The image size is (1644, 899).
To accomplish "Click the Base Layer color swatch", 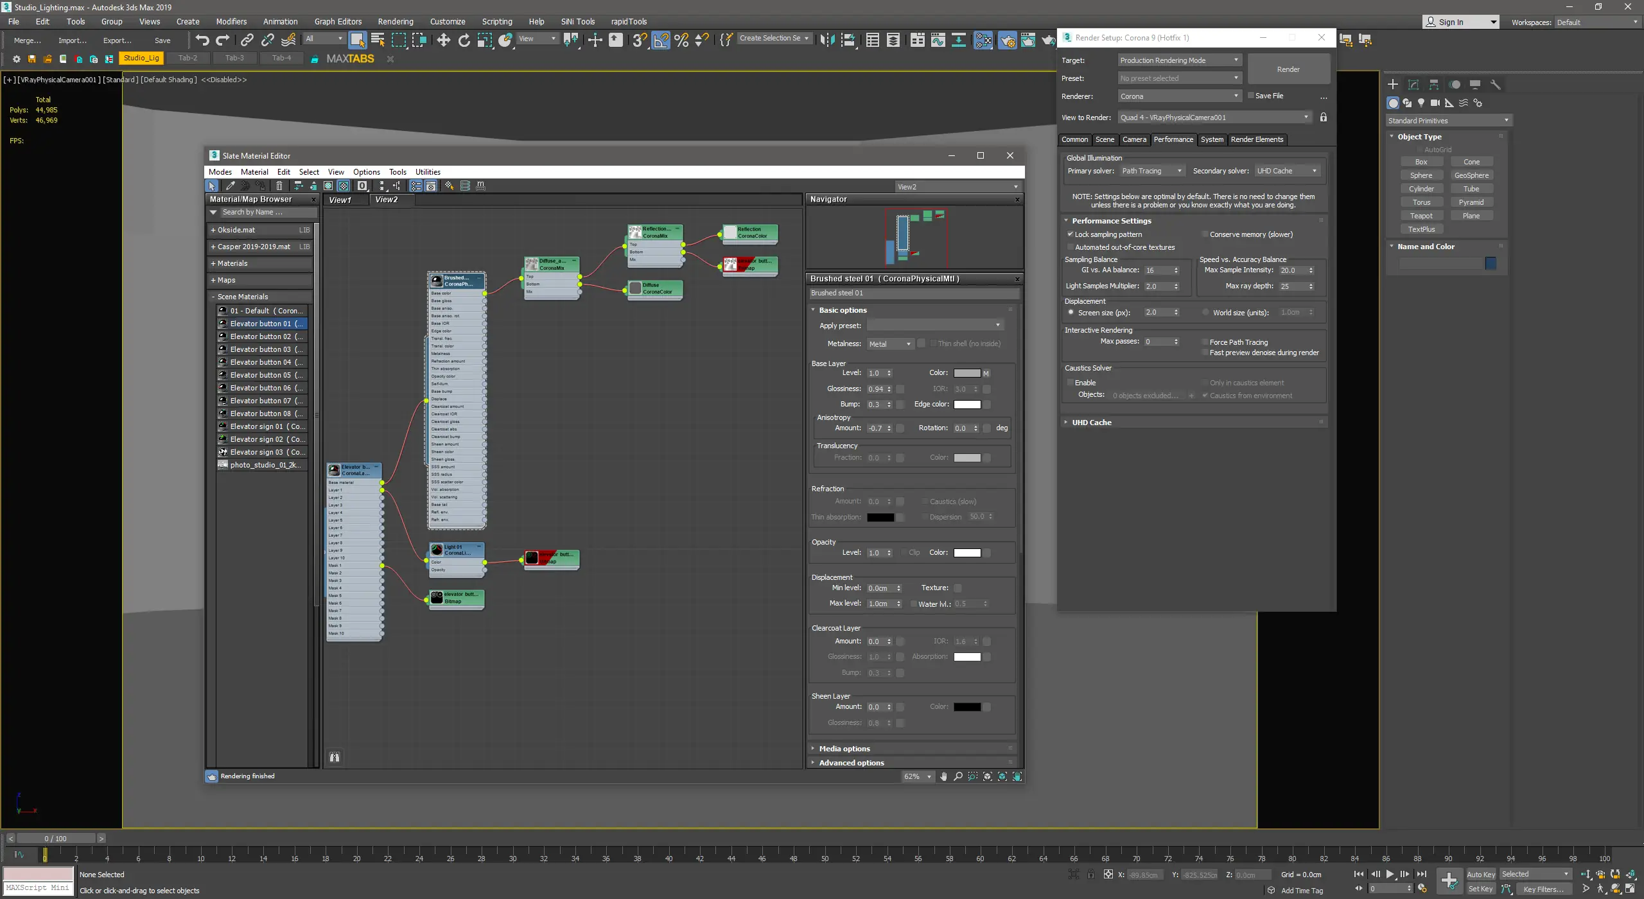I will point(966,373).
